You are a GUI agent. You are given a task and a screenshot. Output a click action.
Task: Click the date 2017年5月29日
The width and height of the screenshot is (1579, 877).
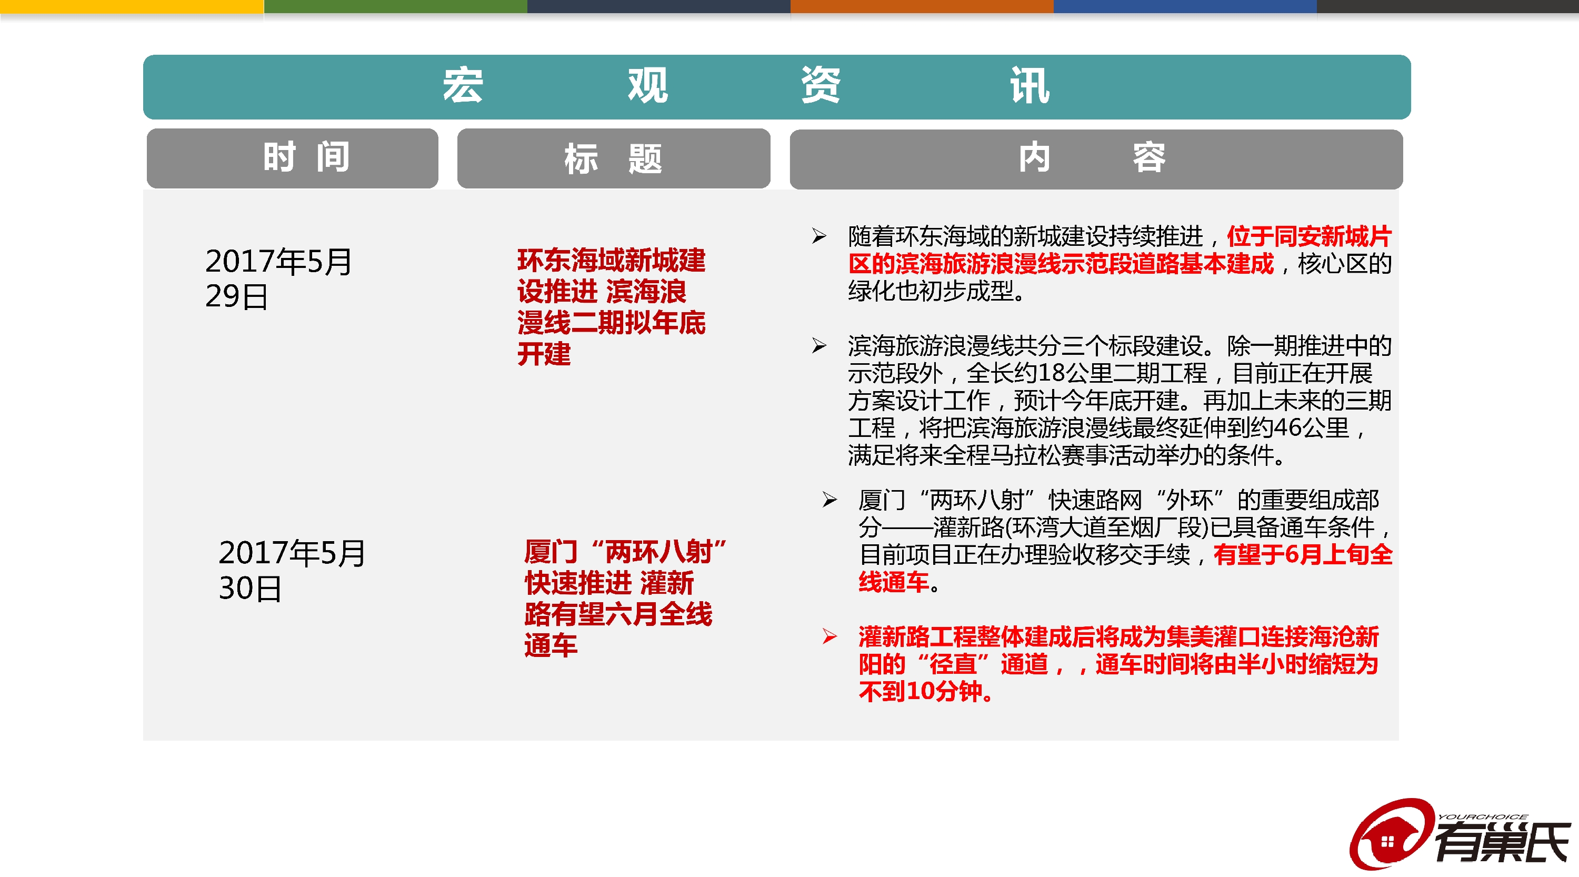point(279,279)
